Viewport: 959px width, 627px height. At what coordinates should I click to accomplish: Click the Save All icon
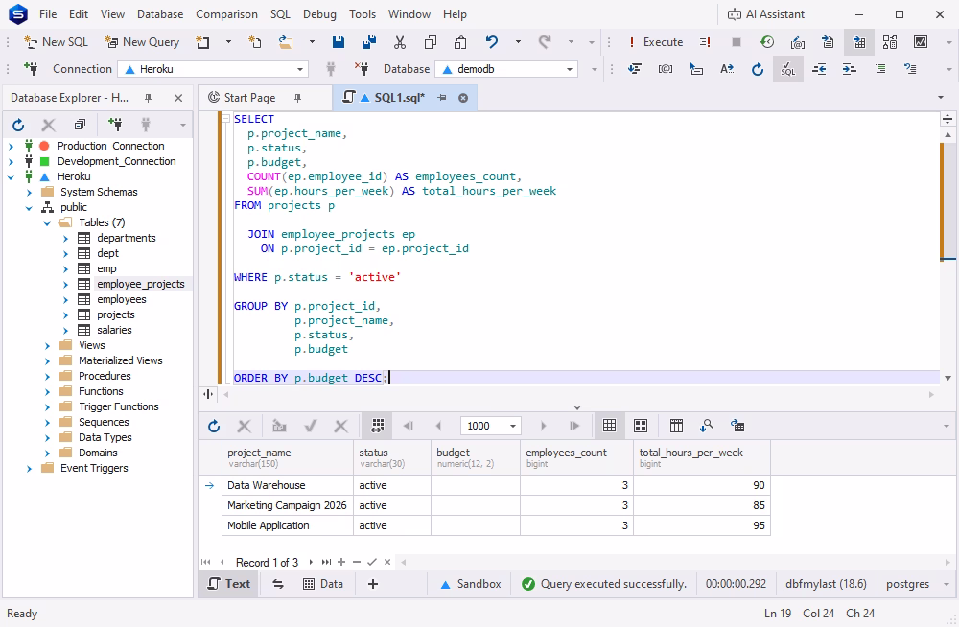click(369, 42)
